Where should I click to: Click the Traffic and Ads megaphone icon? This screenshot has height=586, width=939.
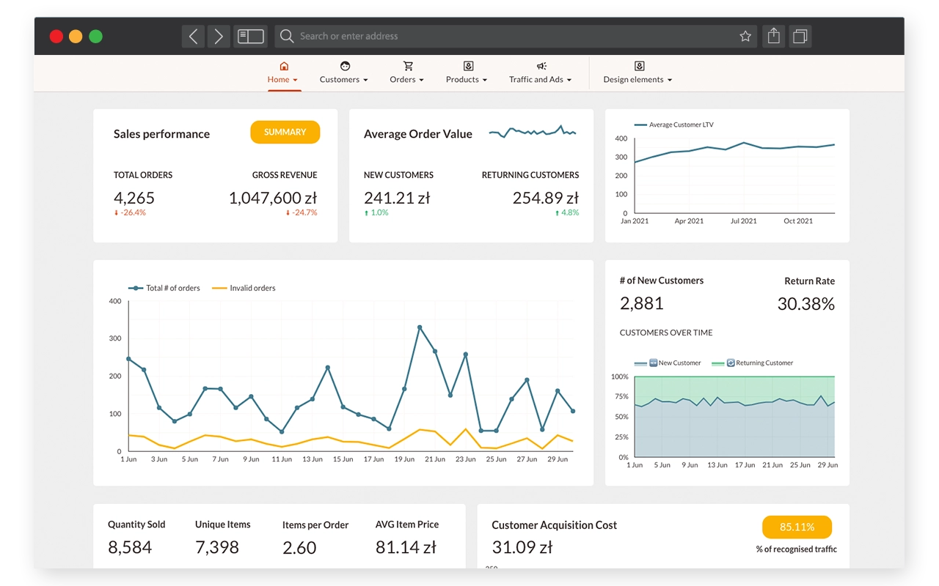(541, 66)
